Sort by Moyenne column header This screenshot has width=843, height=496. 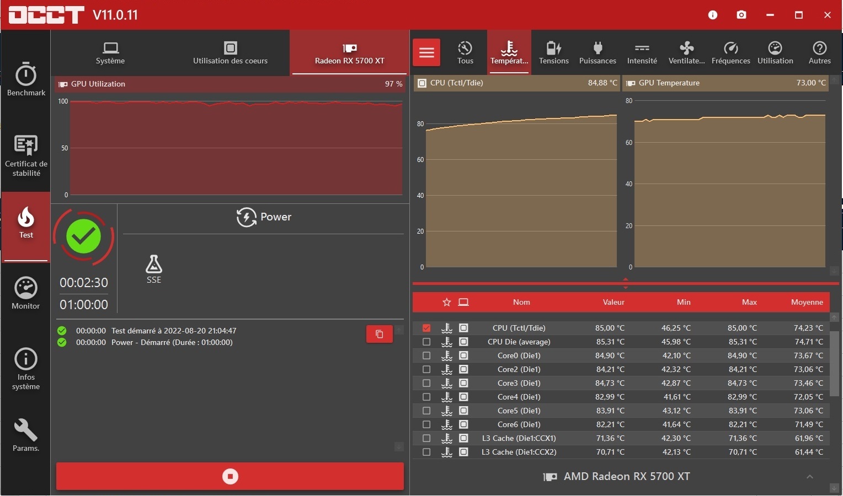pos(807,302)
